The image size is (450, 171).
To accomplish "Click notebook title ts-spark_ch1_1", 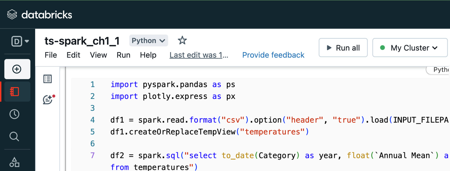I will coord(82,41).
